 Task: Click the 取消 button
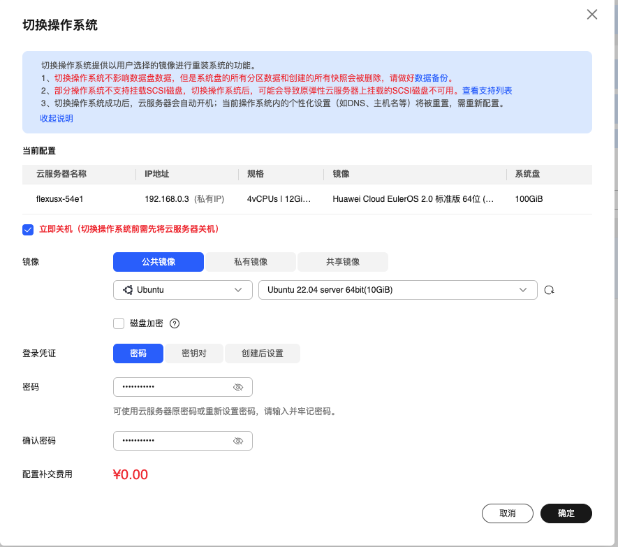(507, 513)
